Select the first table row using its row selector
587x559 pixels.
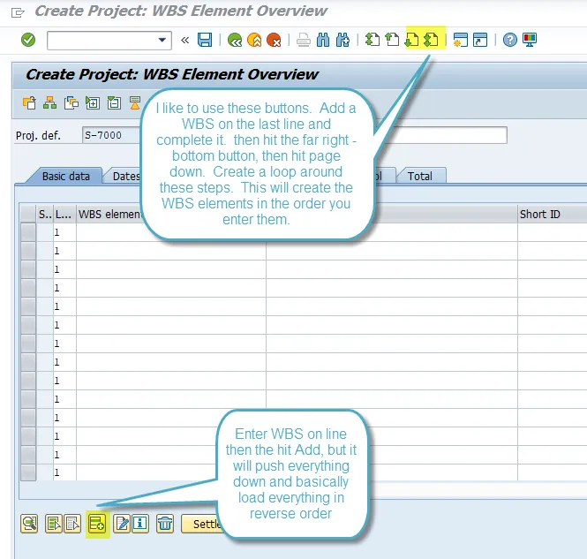28,232
